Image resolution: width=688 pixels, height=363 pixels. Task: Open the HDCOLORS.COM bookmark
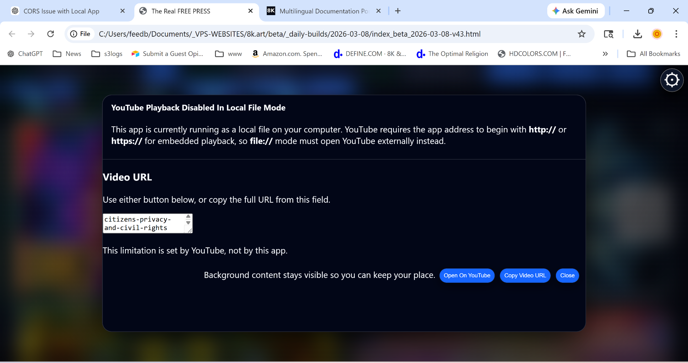coord(534,54)
